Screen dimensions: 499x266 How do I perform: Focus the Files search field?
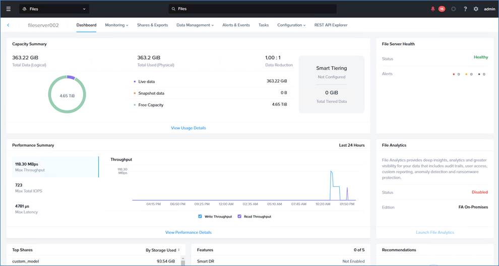coord(253,9)
